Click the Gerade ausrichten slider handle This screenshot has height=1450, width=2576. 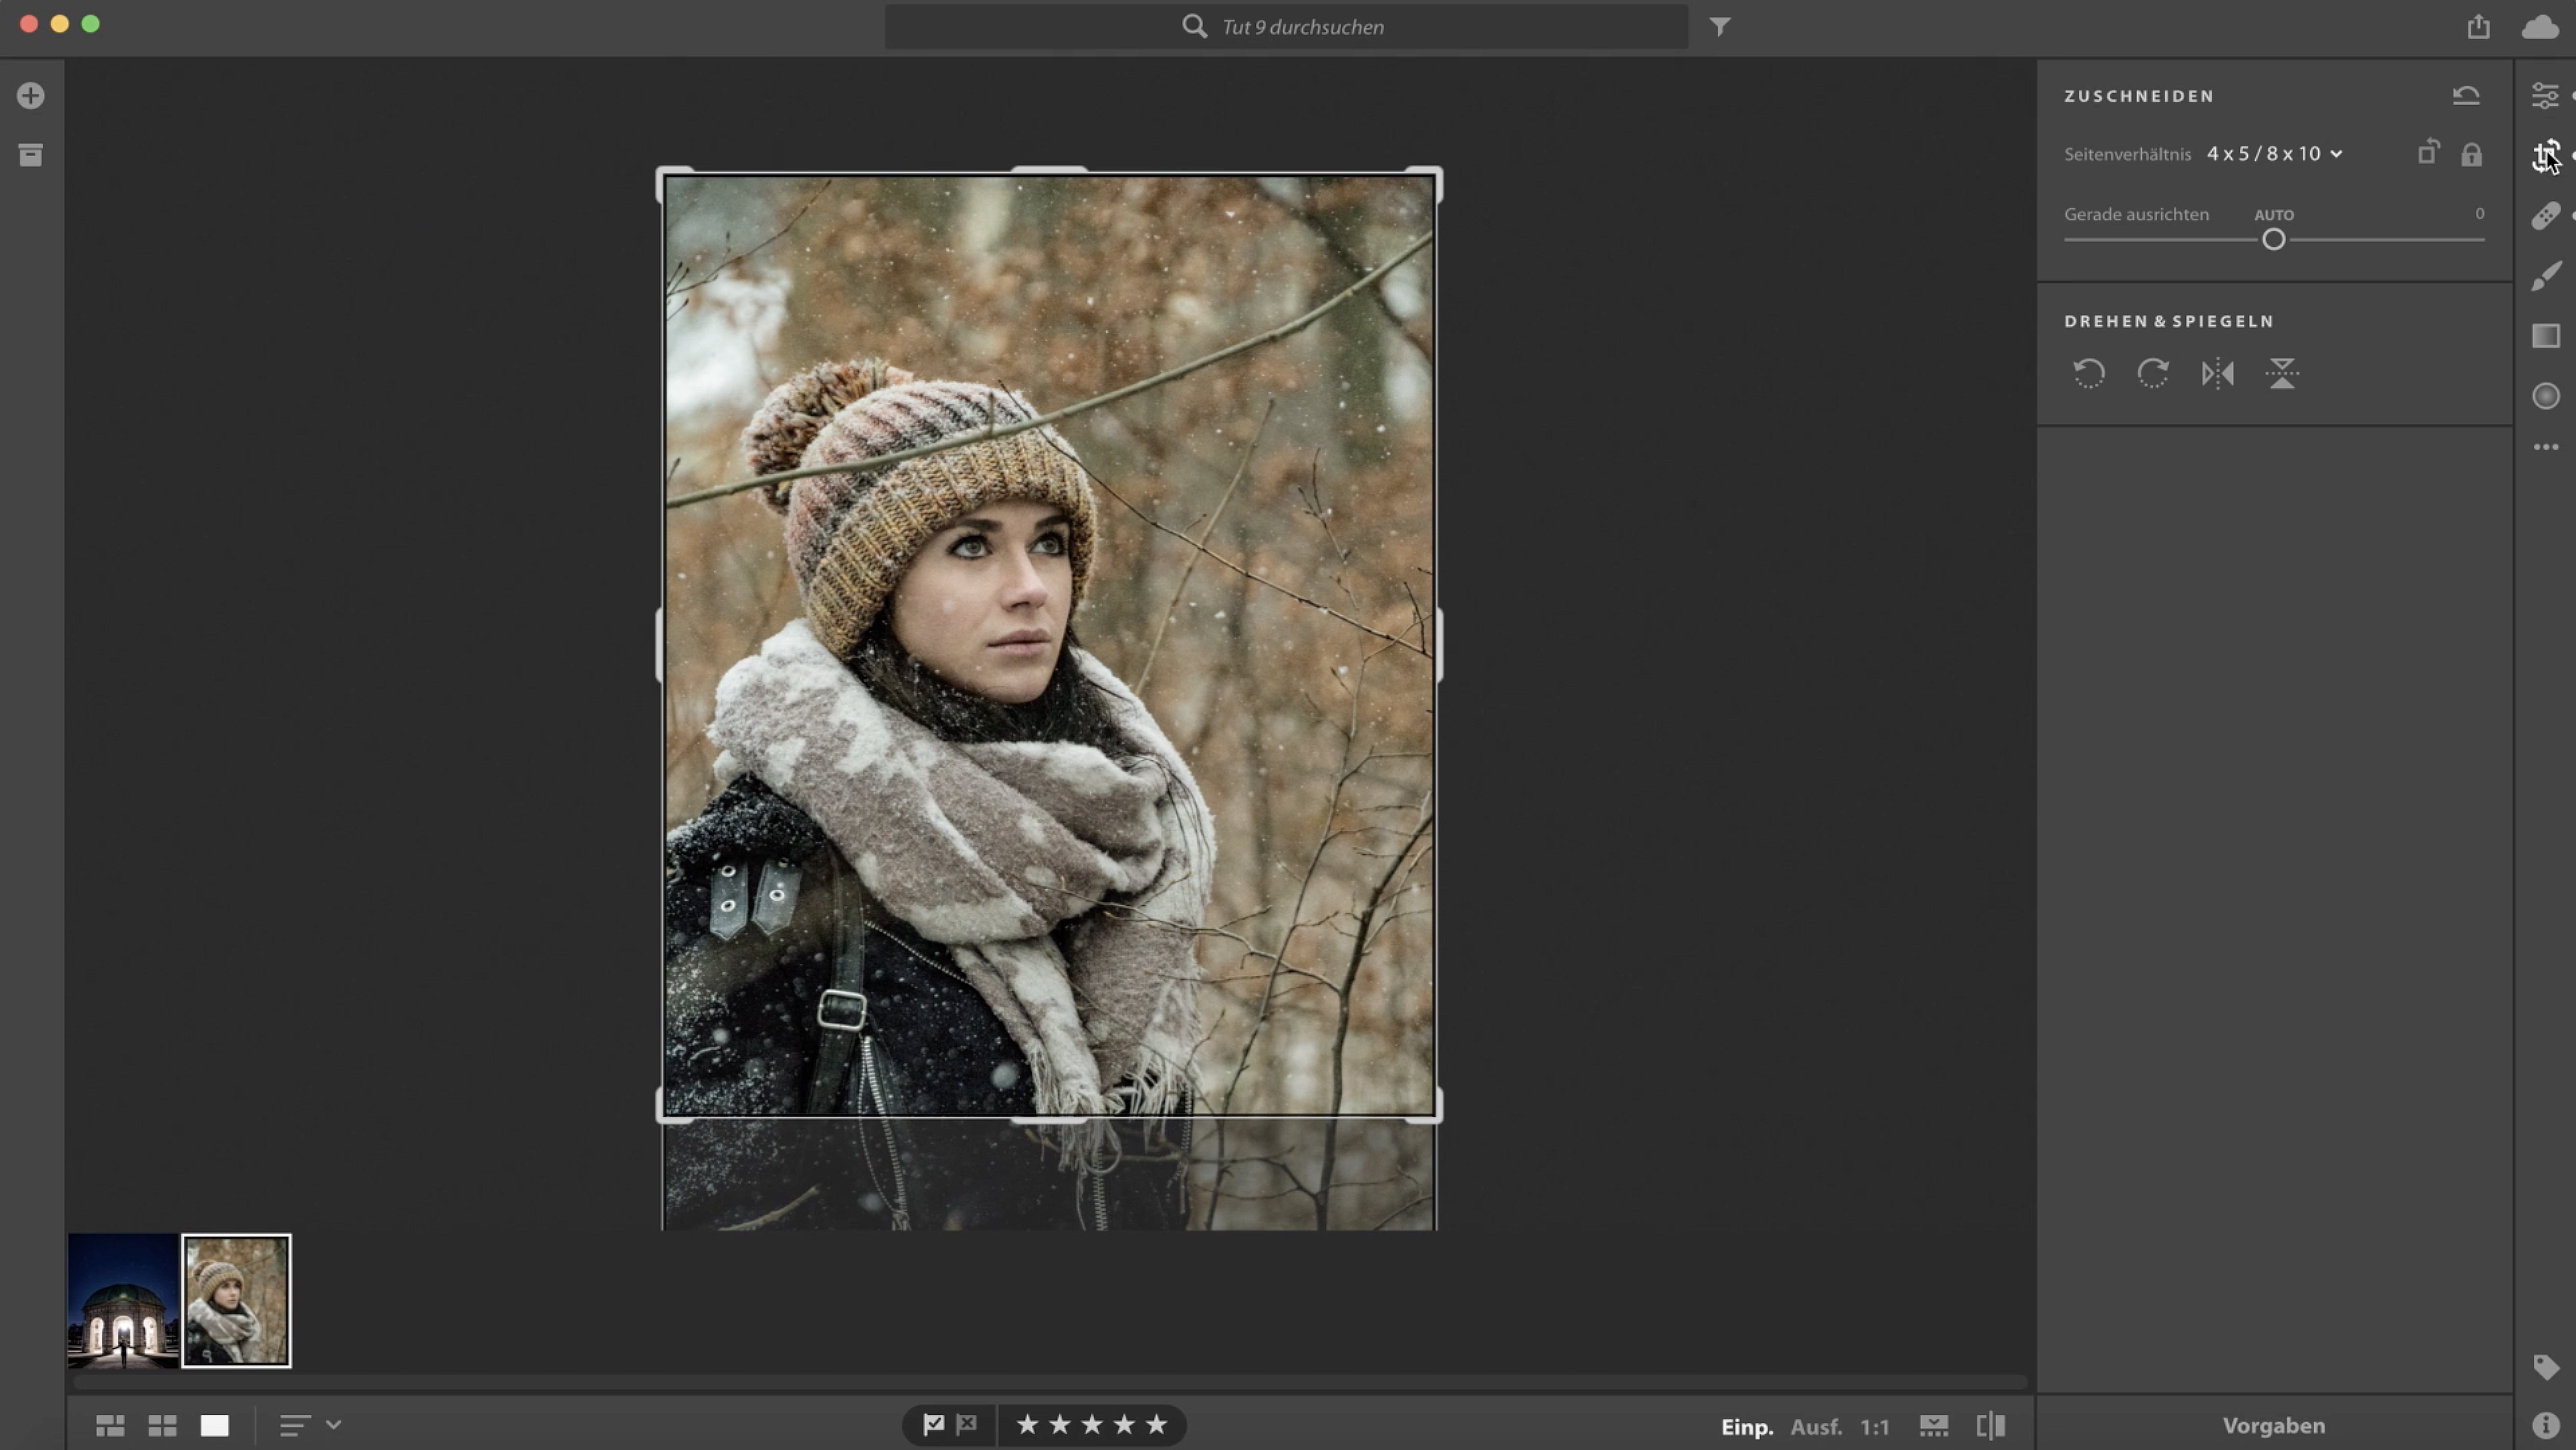2273,240
